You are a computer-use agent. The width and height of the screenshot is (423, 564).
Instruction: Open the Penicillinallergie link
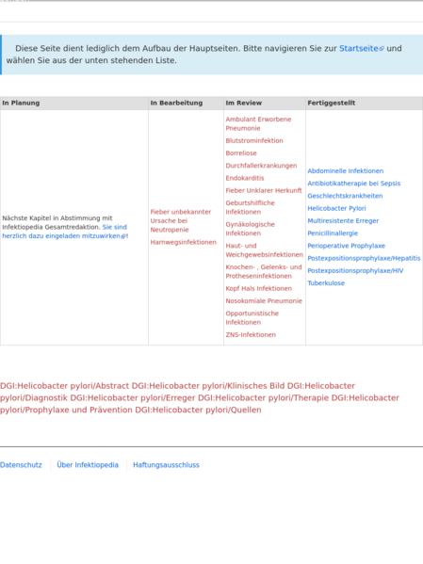tap(333, 234)
